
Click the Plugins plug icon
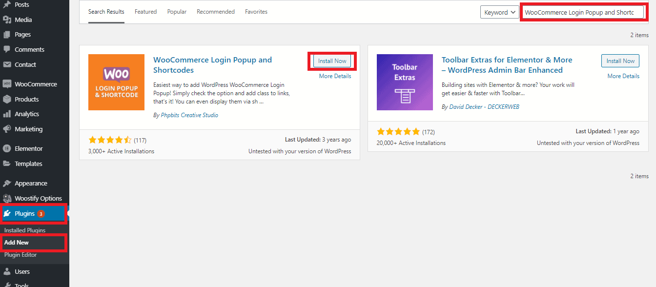[x=7, y=214]
